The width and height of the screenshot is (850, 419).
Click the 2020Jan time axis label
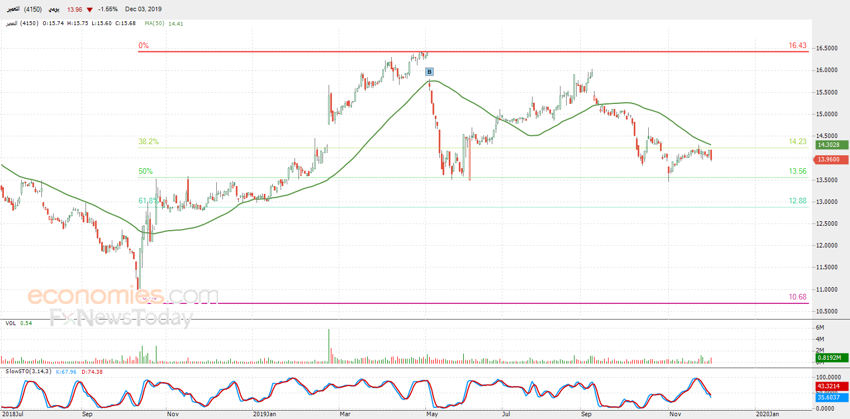766,414
